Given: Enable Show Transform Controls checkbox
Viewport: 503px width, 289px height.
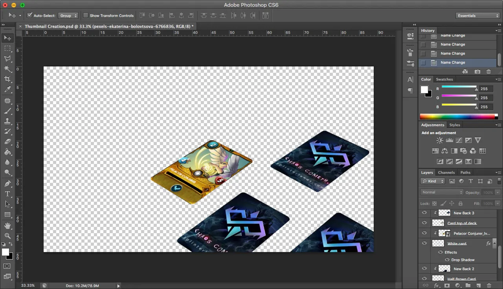Looking at the screenshot, I should coord(86,15).
